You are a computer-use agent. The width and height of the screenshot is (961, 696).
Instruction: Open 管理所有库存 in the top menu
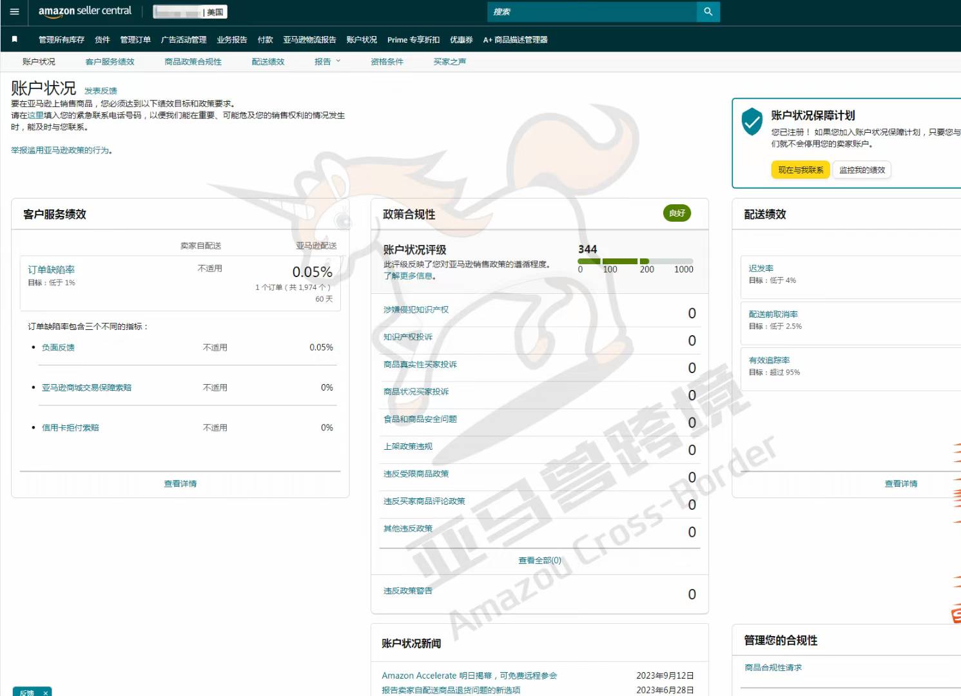tap(61, 40)
